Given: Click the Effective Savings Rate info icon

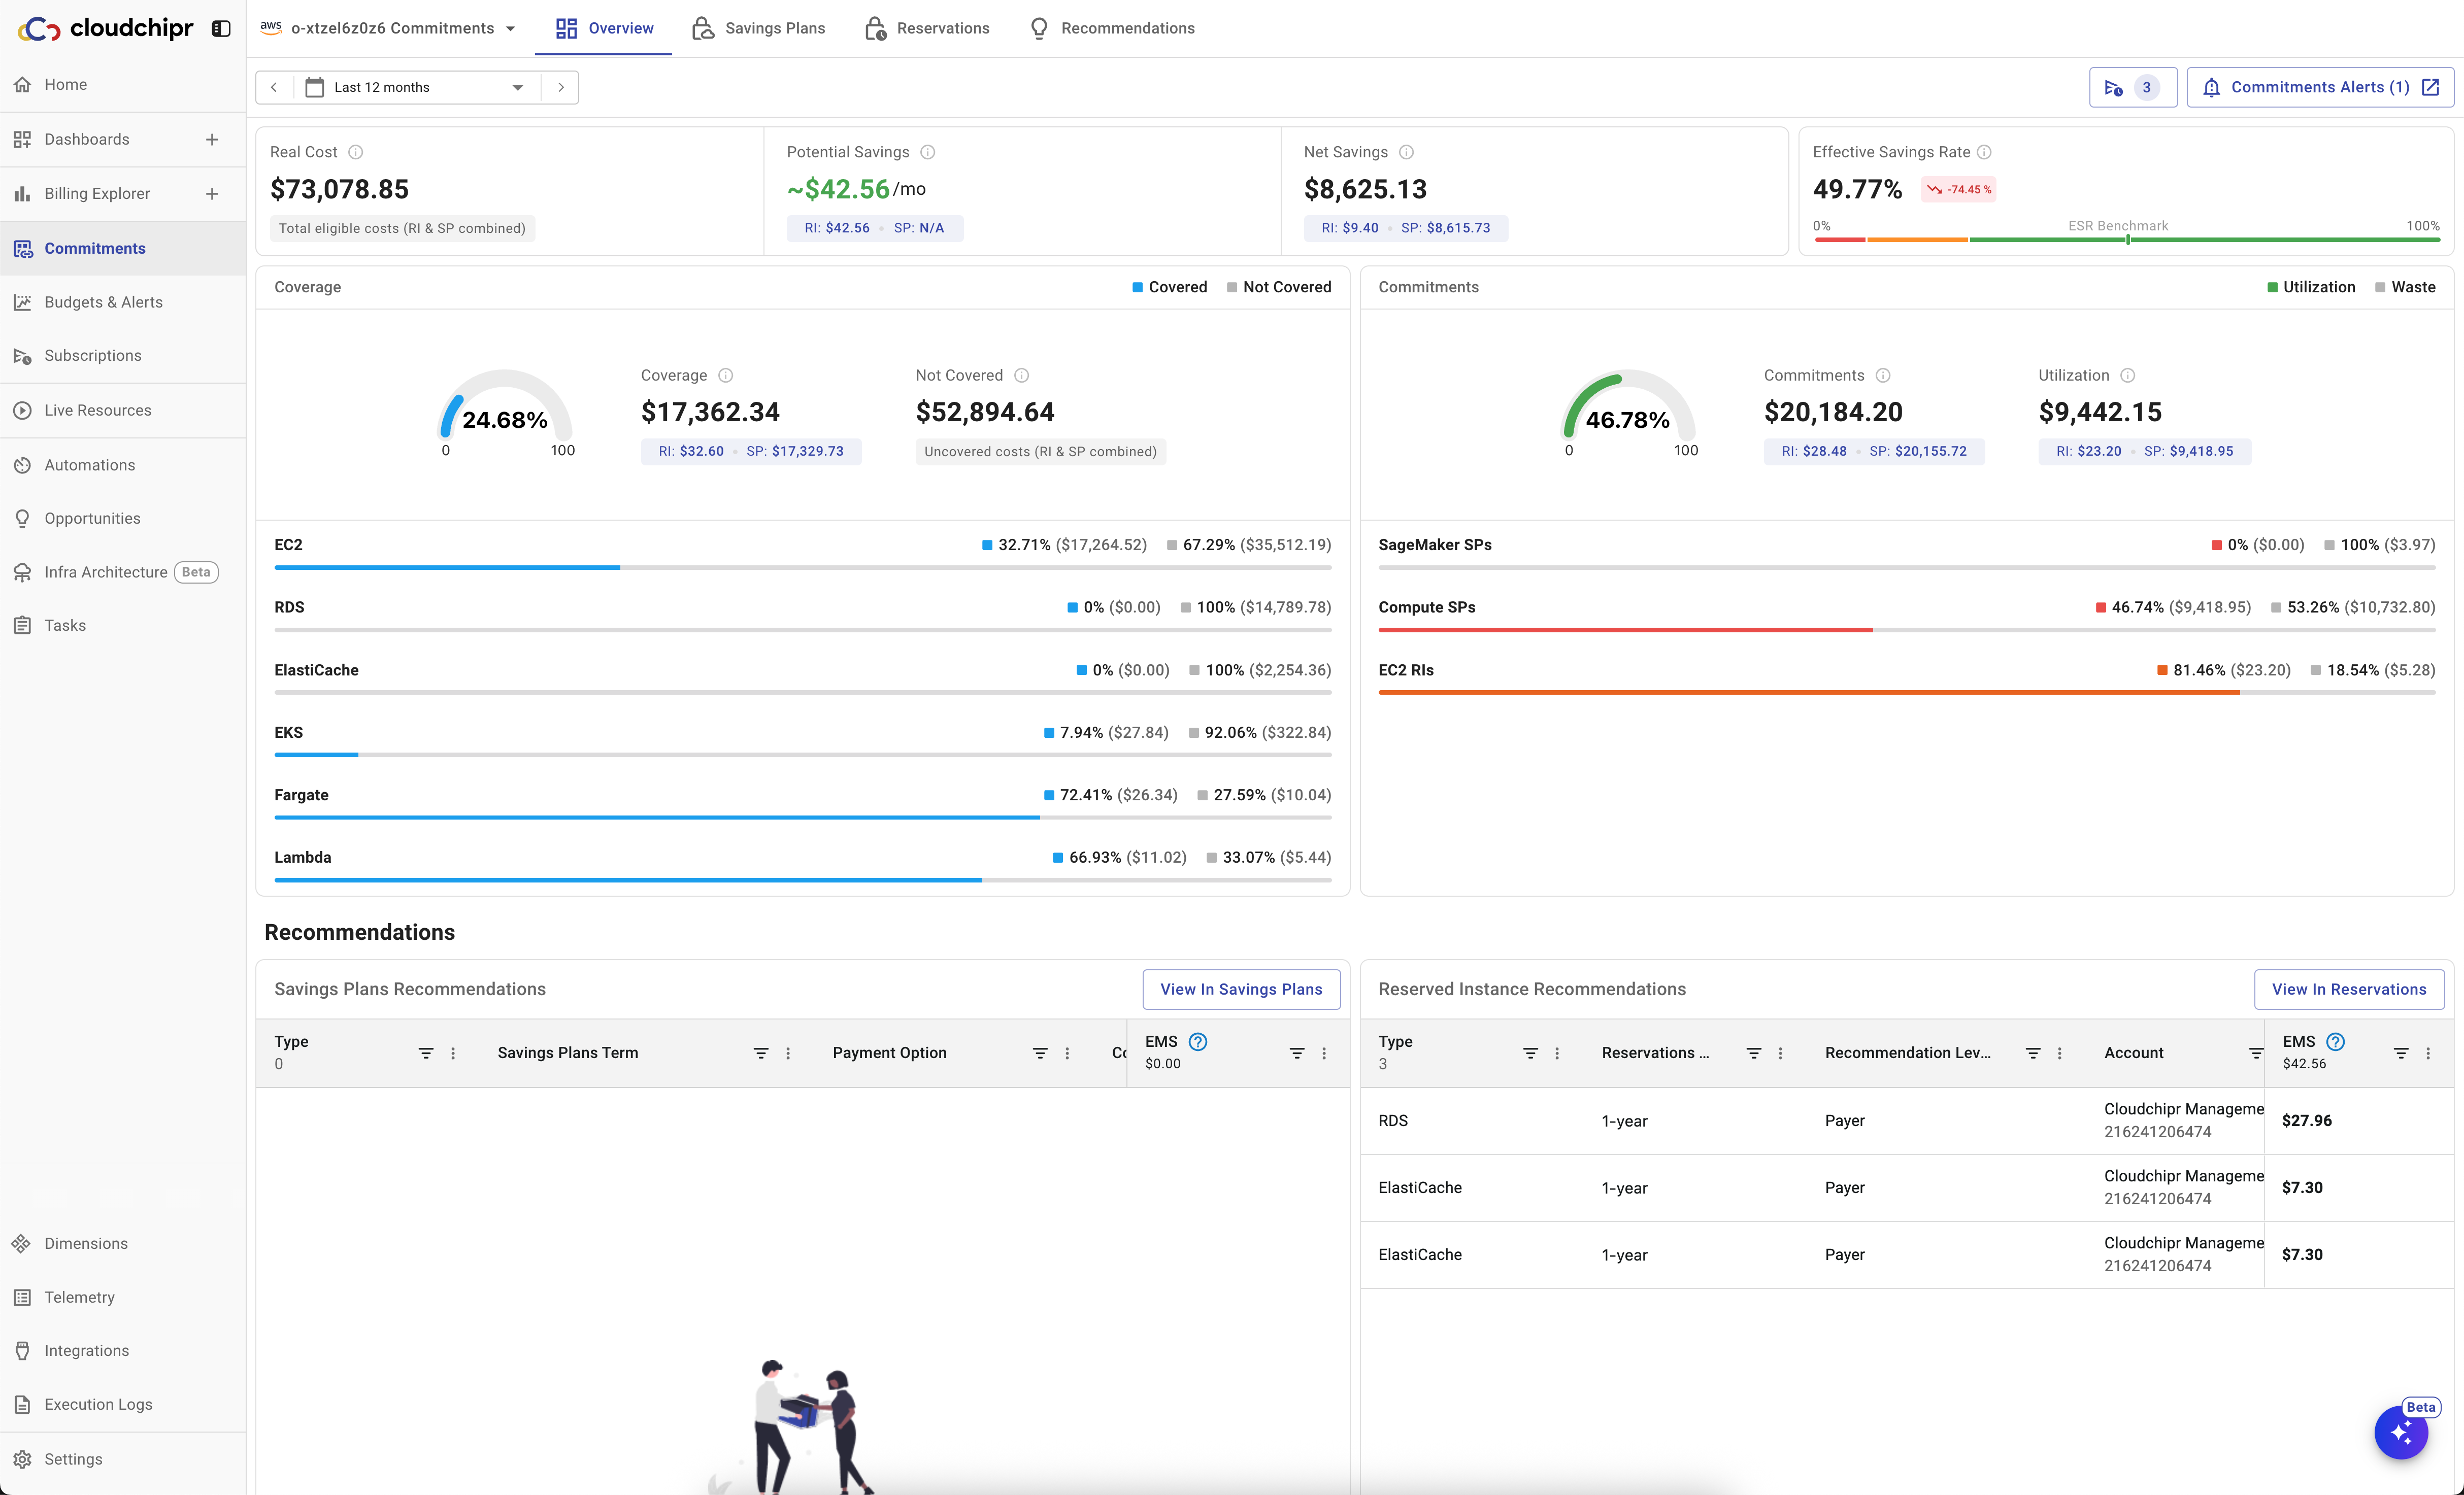Looking at the screenshot, I should pos(1985,152).
